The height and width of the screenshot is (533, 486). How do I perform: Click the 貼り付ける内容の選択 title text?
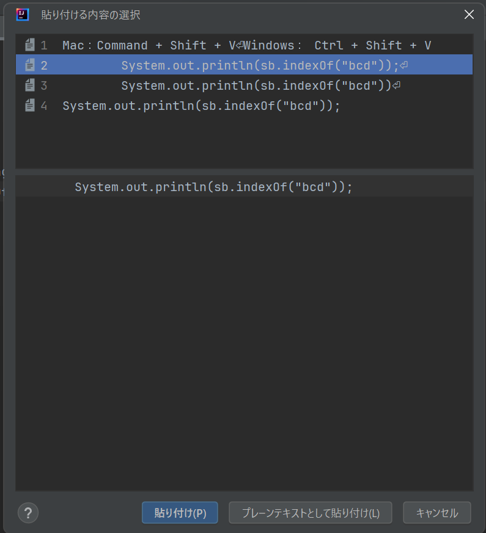pyautogui.click(x=90, y=15)
